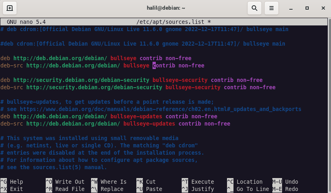Click the halil@debian window title
The height and width of the screenshot is (193, 331).
click(x=166, y=8)
